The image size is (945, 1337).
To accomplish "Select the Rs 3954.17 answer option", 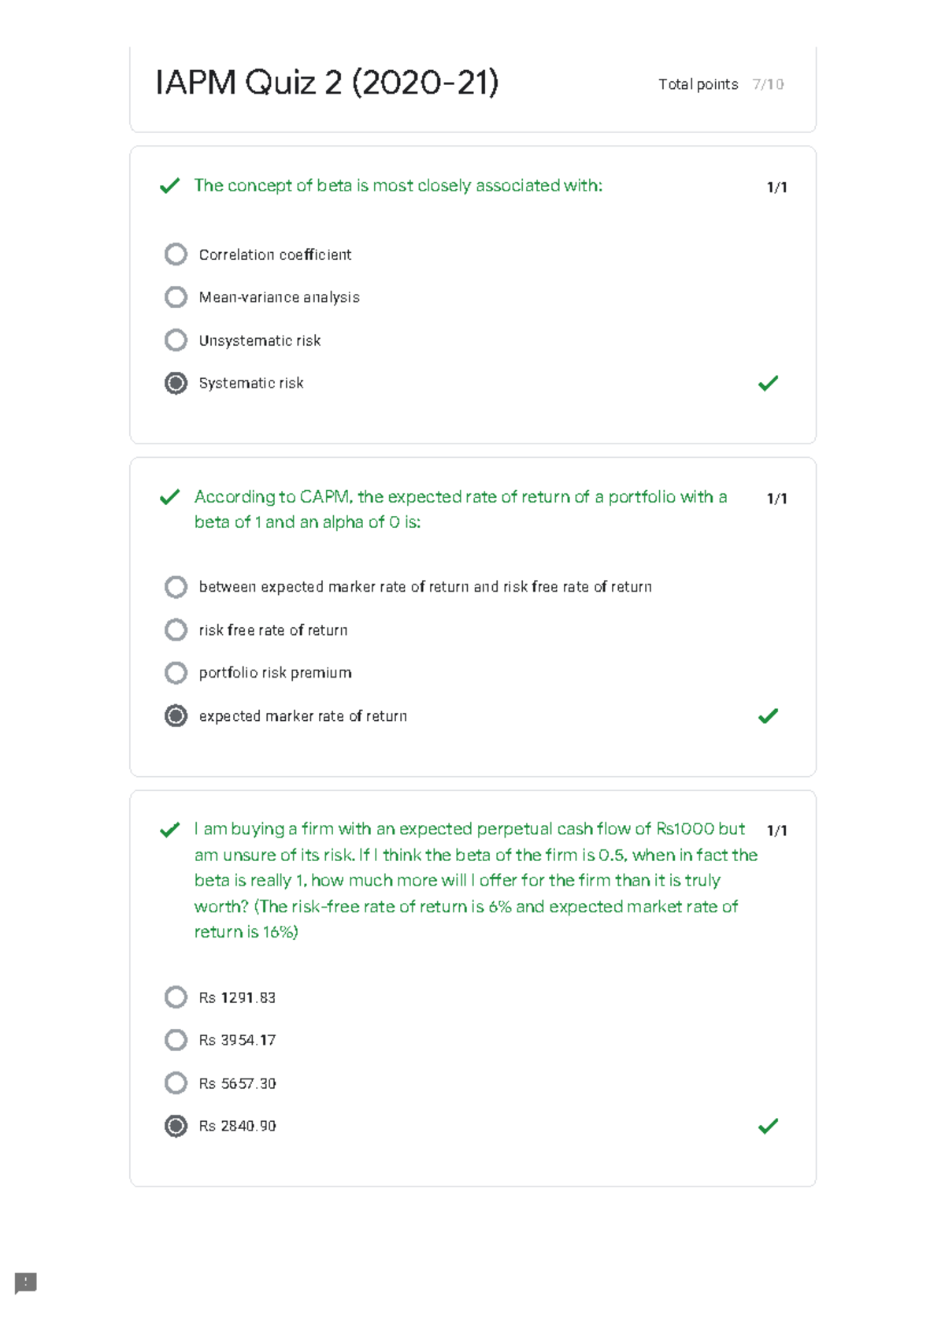I will pos(176,1040).
